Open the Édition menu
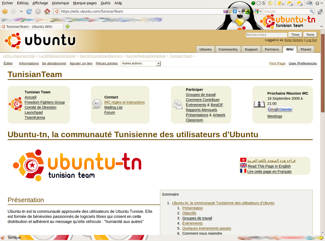The width and height of the screenshot is (325, 241). coord(23,3)
